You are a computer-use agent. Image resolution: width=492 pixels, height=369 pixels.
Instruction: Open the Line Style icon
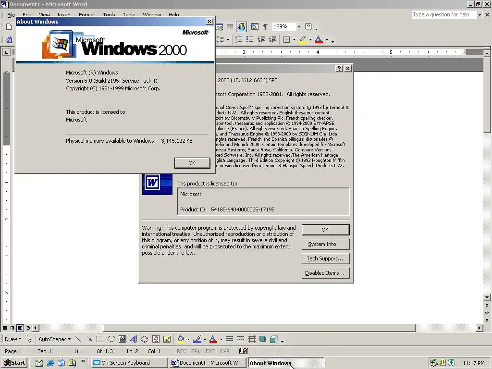[x=229, y=339]
